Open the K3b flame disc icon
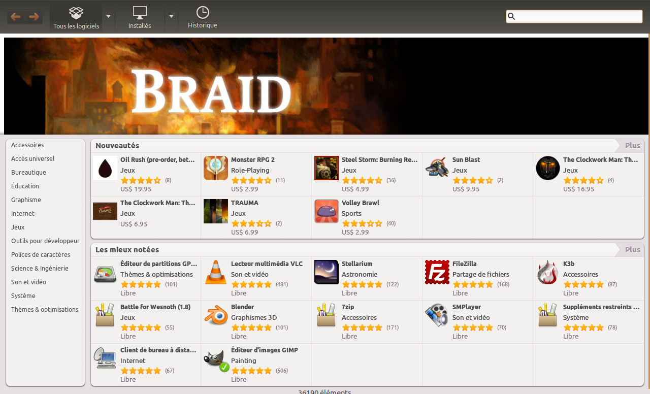Viewport: 650px width, 394px height. [x=548, y=272]
